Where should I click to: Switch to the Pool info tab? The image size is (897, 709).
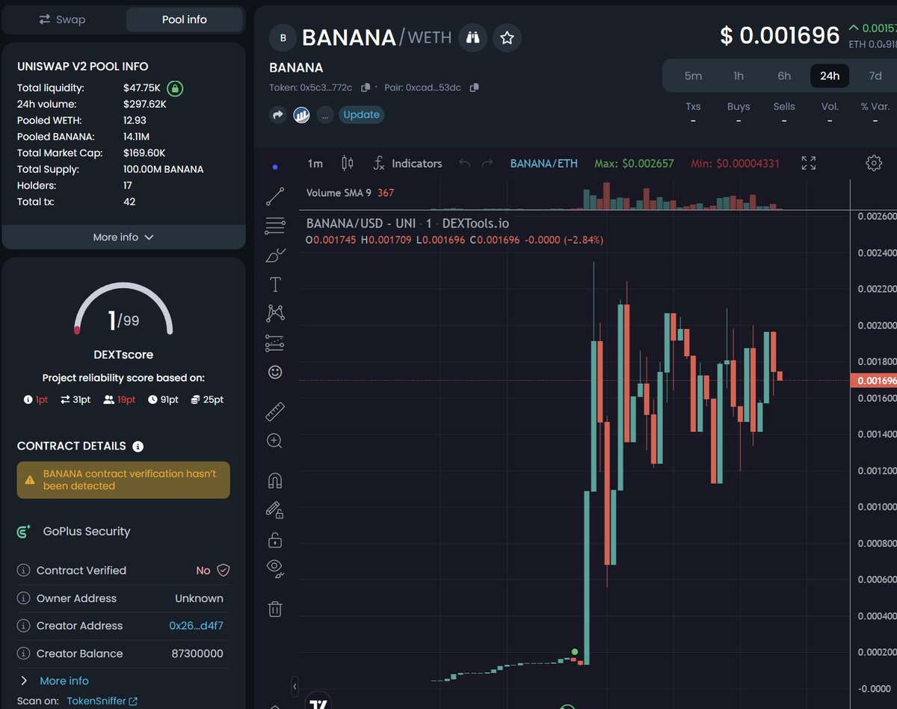[x=185, y=19]
